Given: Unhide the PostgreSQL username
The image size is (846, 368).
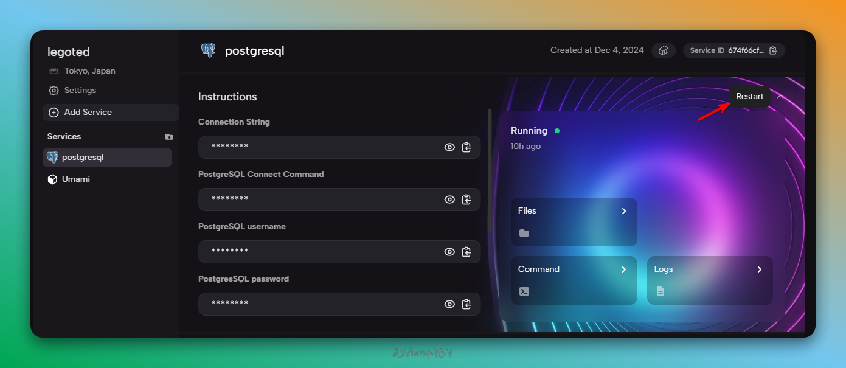Looking at the screenshot, I should click(449, 252).
